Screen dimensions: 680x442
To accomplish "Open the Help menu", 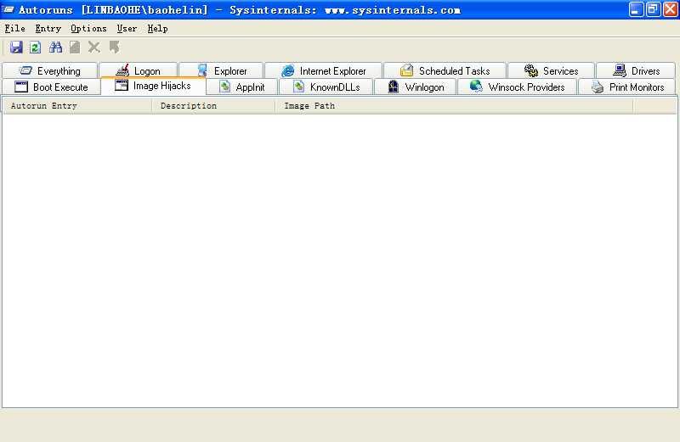I will point(157,29).
